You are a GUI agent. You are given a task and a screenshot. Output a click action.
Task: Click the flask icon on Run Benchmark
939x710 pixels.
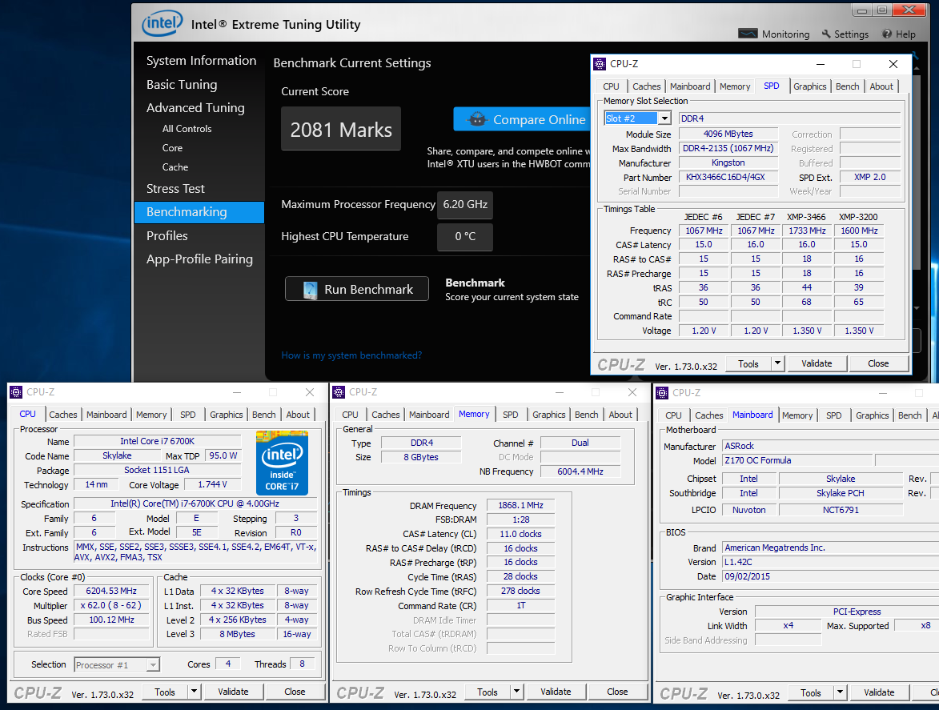coord(310,290)
